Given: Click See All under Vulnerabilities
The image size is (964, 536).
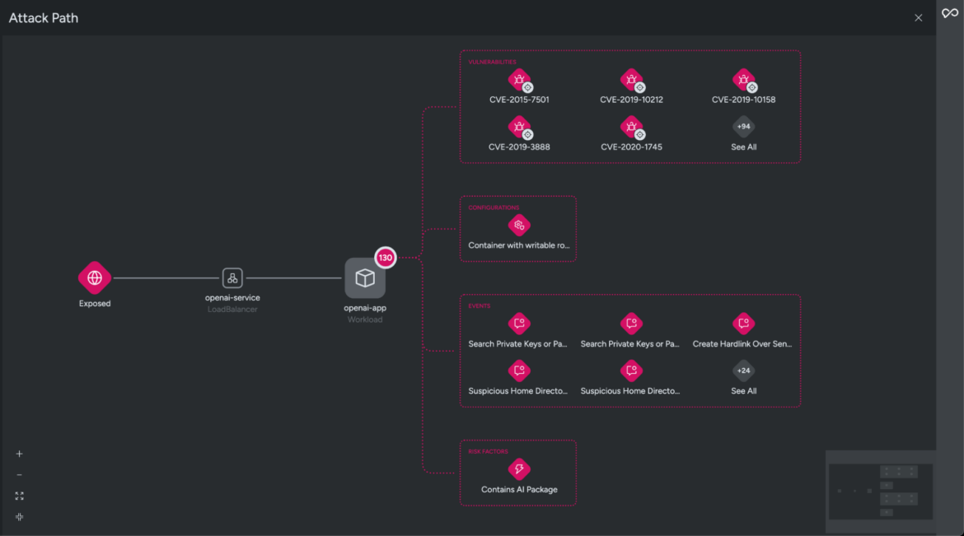Looking at the screenshot, I should pos(743,147).
